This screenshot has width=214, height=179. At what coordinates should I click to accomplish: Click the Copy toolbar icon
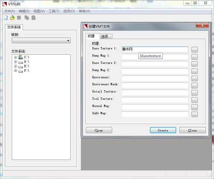[x=27, y=18]
